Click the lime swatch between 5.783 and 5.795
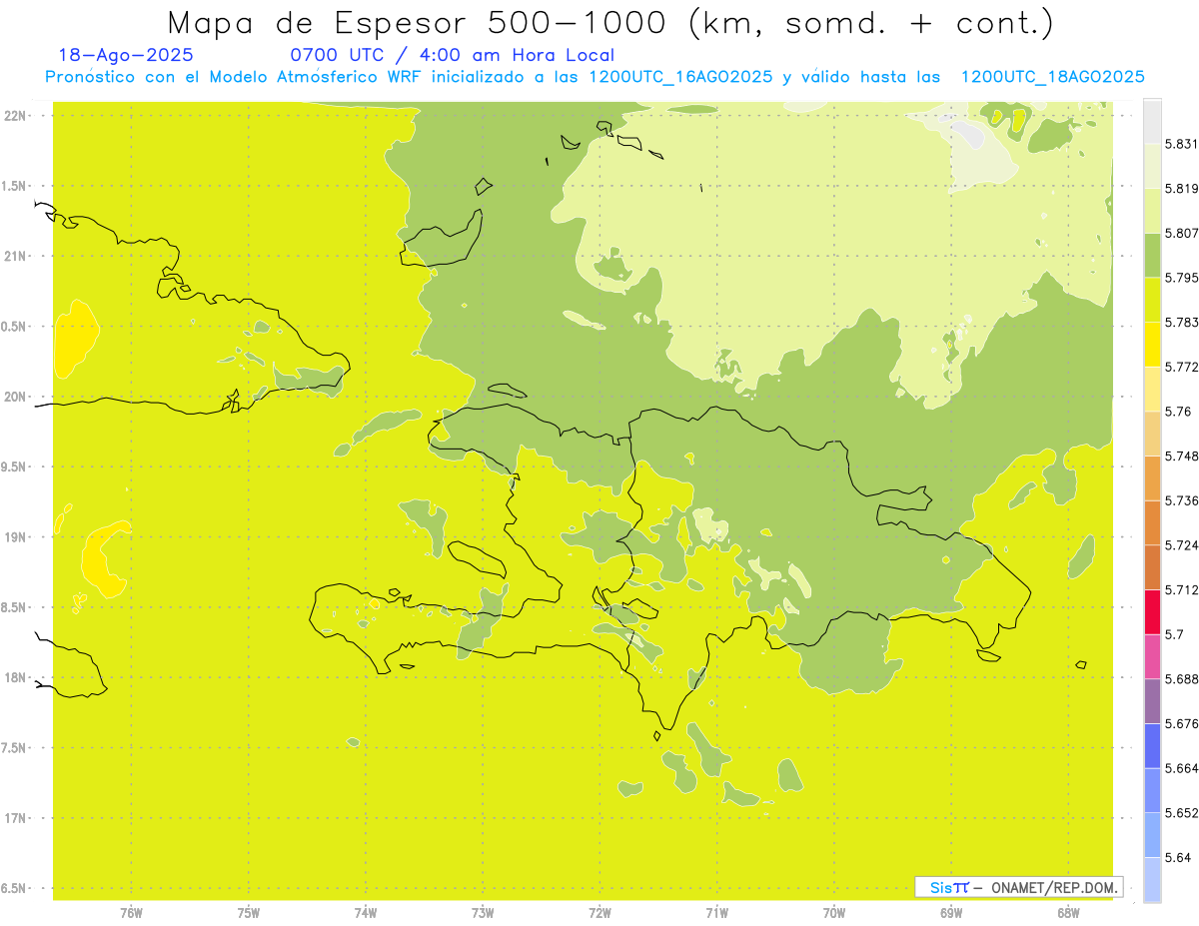The image size is (1199, 926). [1152, 300]
